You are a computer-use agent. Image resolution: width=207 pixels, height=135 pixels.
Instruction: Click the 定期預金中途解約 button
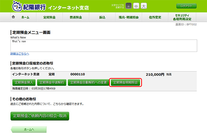point(52,82)
